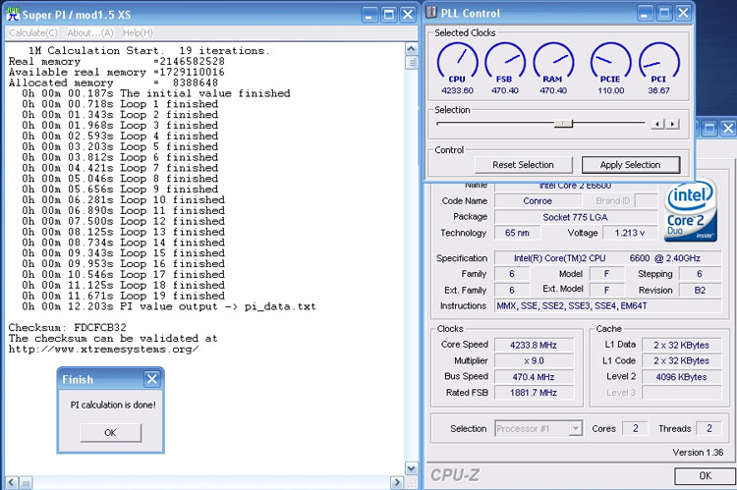Click the Selection slider thumb in PLL Control
The width and height of the screenshot is (737, 490).
click(563, 124)
